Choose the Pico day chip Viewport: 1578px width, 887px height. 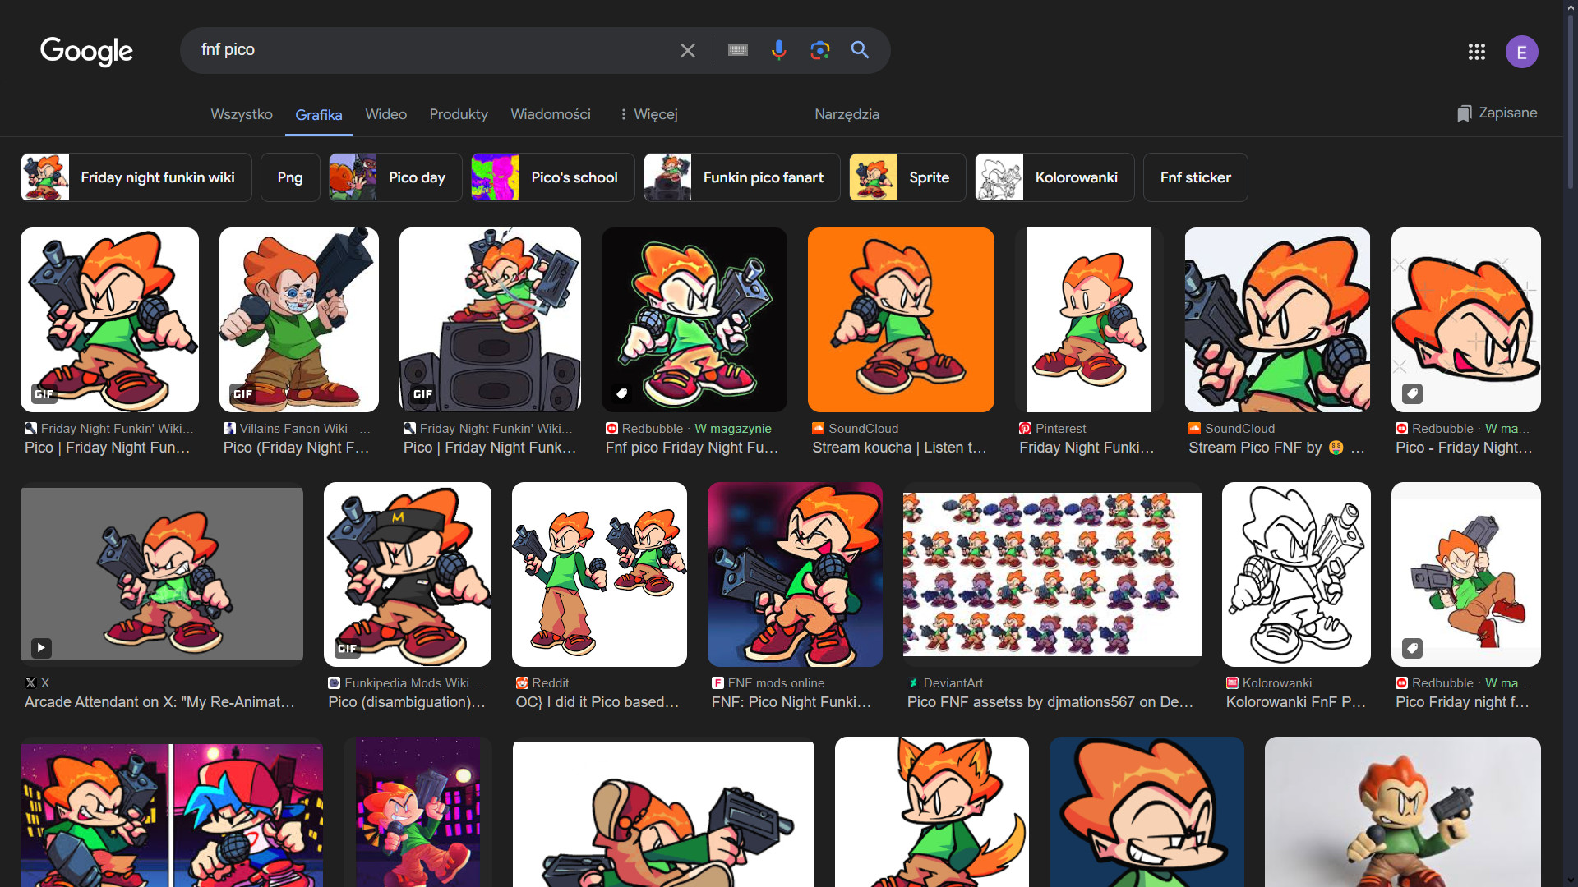click(x=396, y=177)
